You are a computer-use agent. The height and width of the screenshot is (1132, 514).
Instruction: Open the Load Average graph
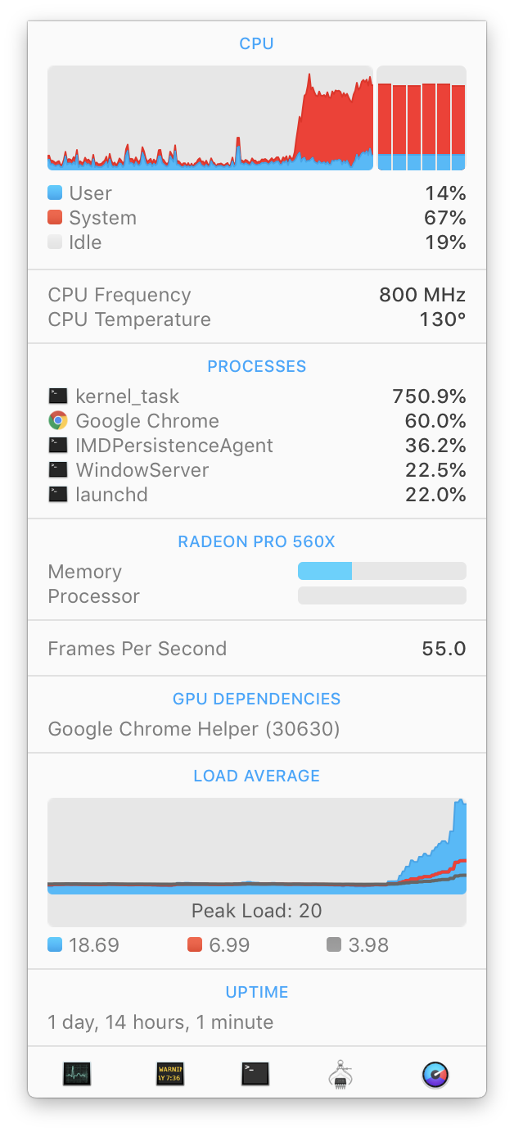click(x=257, y=862)
